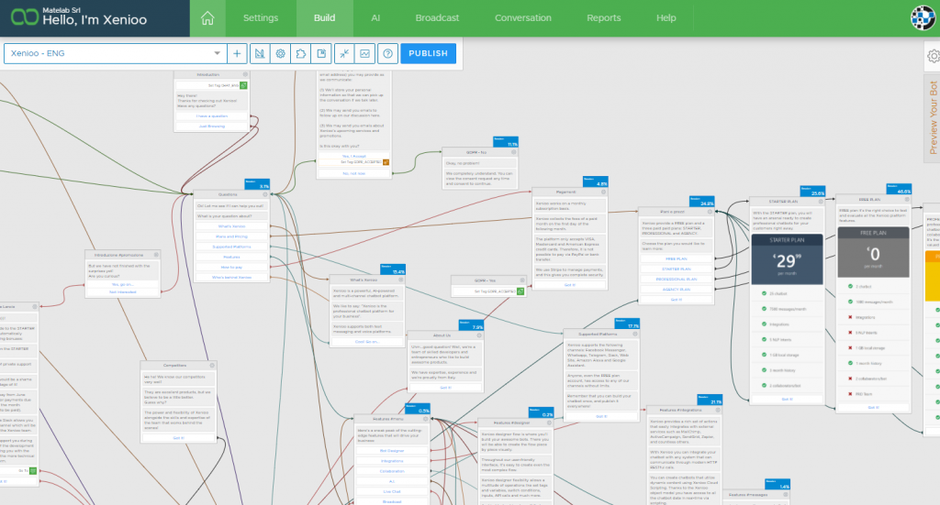Open settings icon of Introduction node
Image resolution: width=940 pixels, height=505 pixels.
pos(245,74)
